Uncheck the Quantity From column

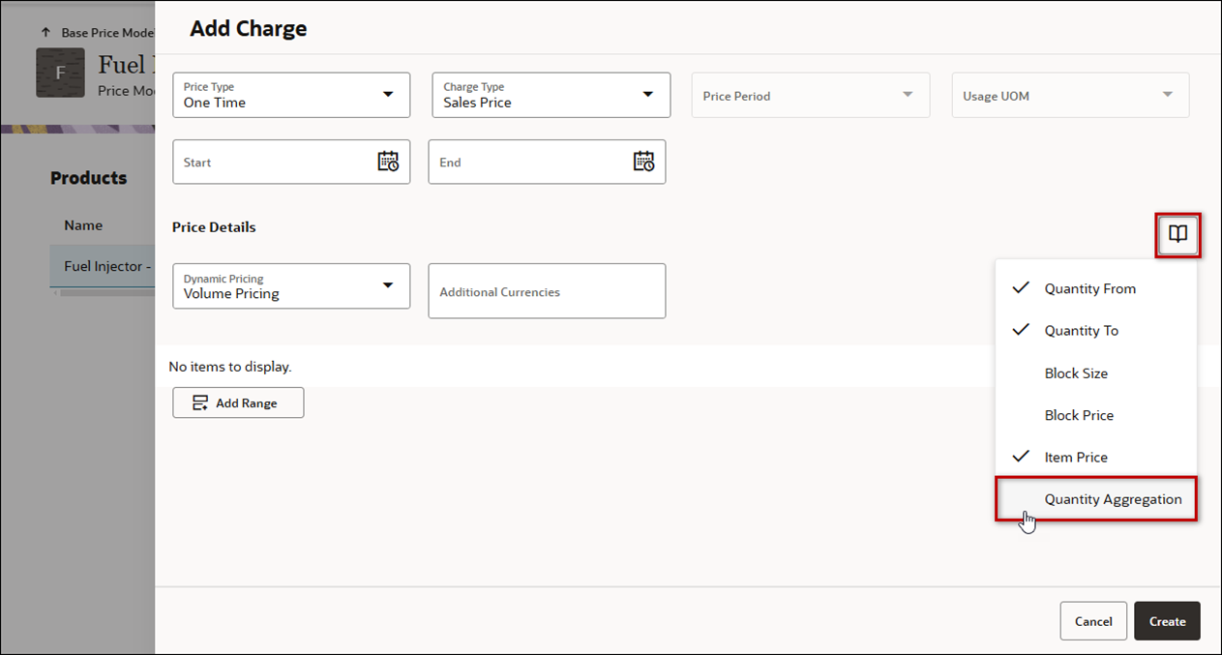[x=1089, y=288]
